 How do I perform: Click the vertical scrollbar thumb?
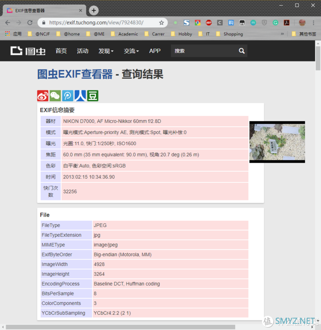pyautogui.click(x=318, y=58)
